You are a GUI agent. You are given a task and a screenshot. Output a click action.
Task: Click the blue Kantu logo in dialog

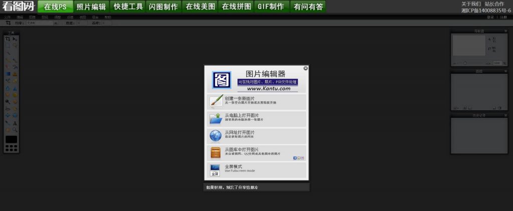click(222, 80)
